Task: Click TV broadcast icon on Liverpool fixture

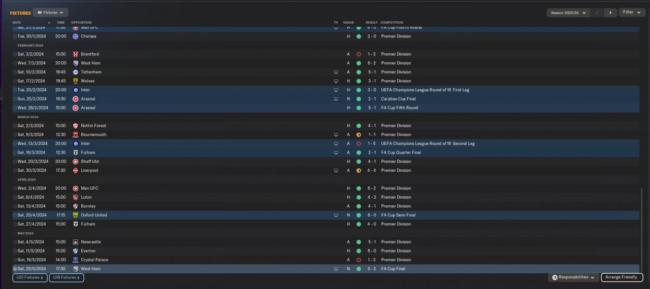Action: [x=336, y=170]
